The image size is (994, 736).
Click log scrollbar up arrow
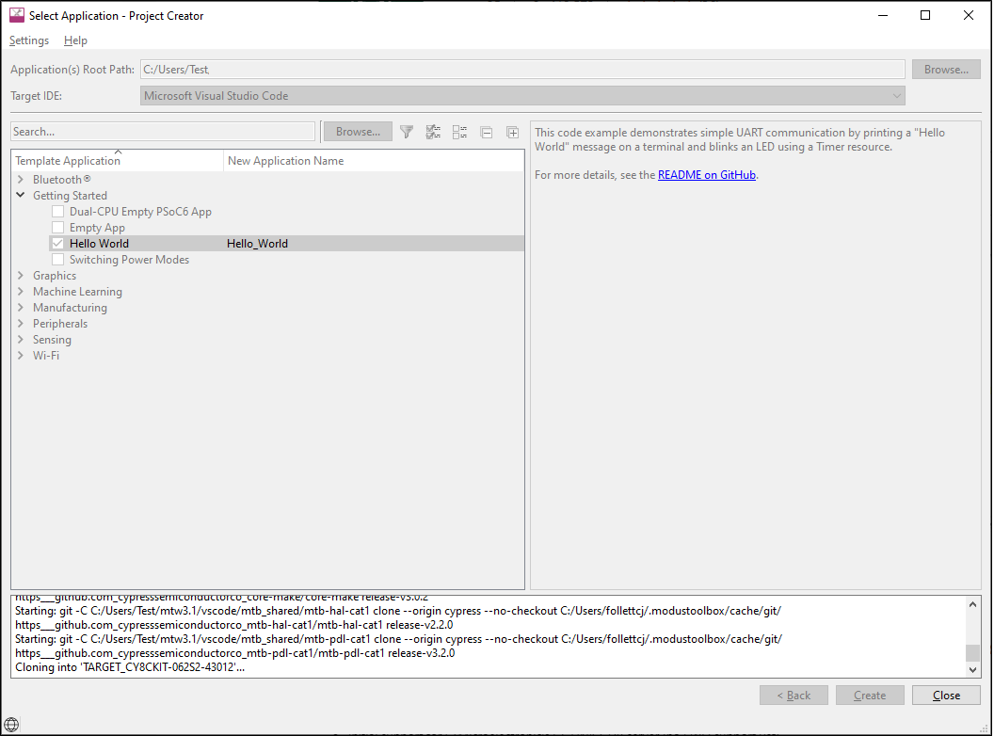[x=973, y=604]
